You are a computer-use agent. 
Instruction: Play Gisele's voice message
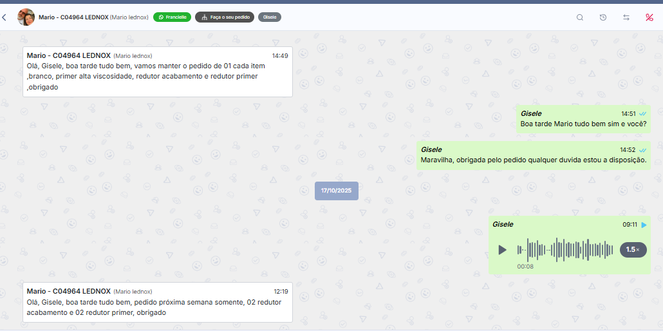coord(503,250)
